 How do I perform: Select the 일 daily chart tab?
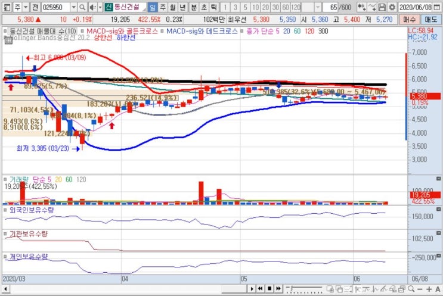153,7
